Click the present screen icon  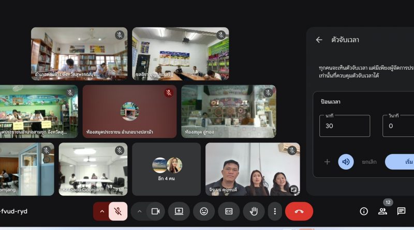click(x=179, y=211)
